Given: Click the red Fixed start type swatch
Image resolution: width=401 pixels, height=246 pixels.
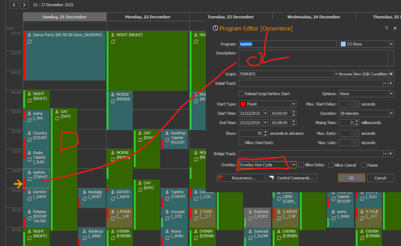Looking at the screenshot, I should tap(243, 104).
